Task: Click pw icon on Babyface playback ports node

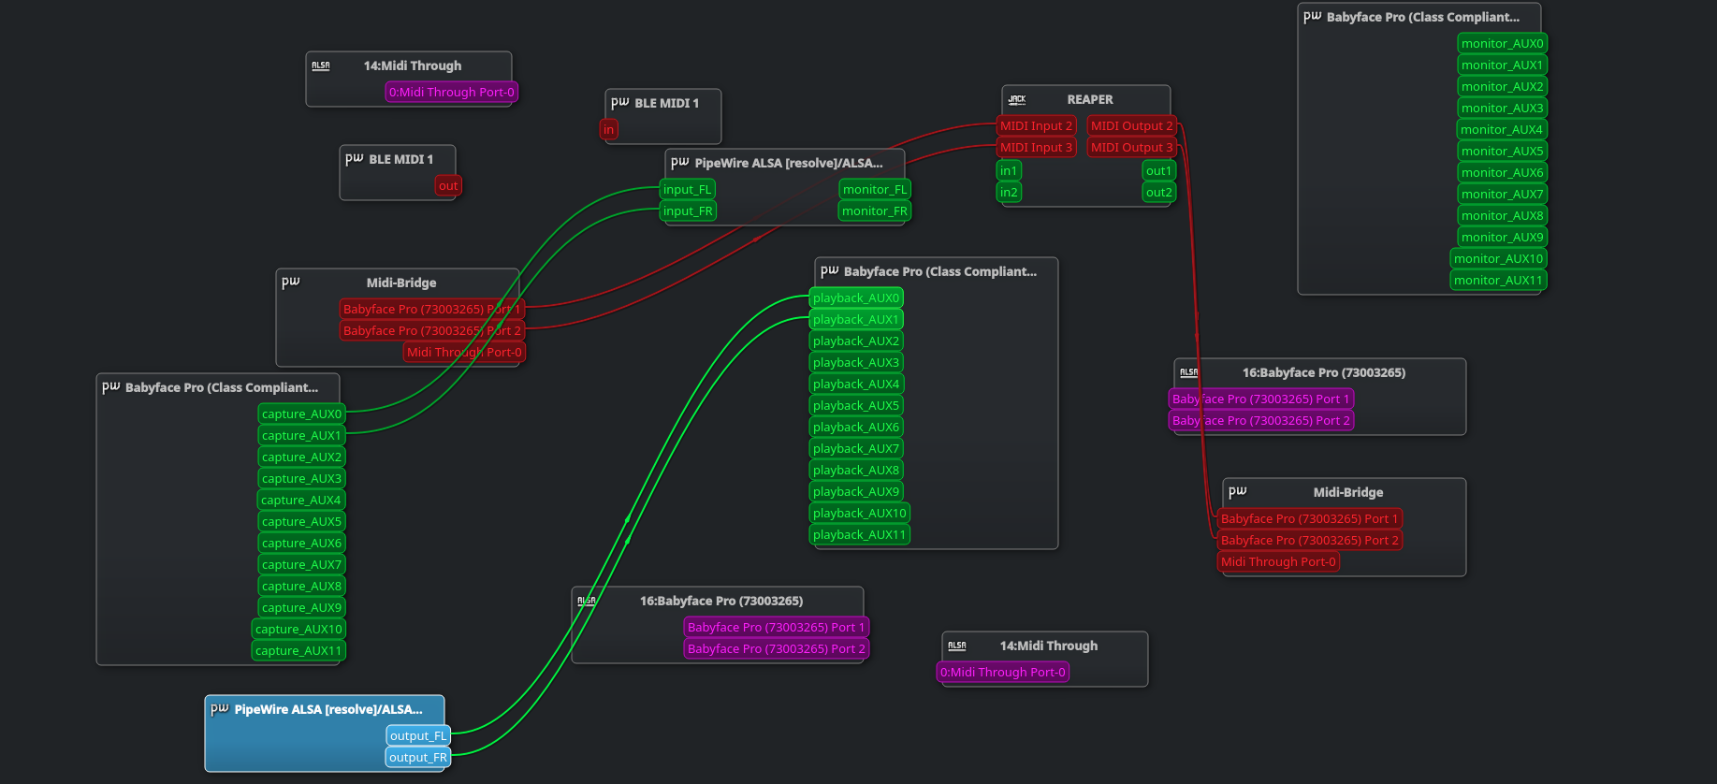Action: (x=829, y=270)
